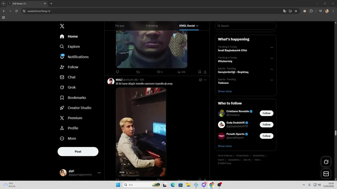Open options for İsrail Başbakanlık Ofisi trend
Screen dimensions: 337x189
272,48
